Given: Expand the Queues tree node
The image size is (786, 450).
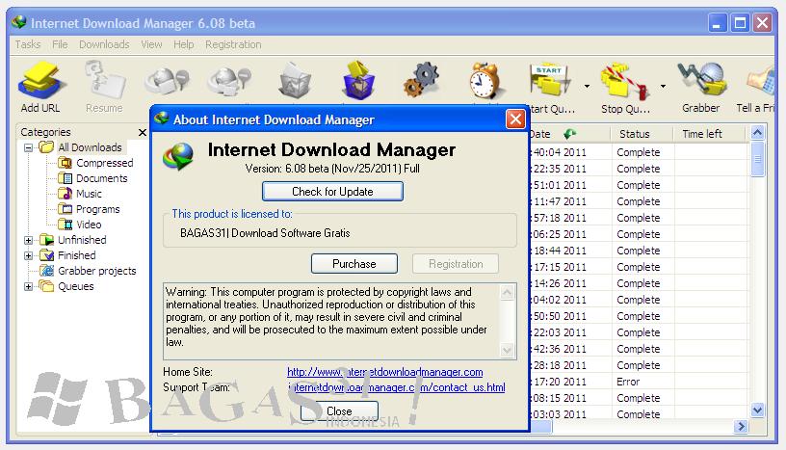Looking at the screenshot, I should click(x=29, y=286).
